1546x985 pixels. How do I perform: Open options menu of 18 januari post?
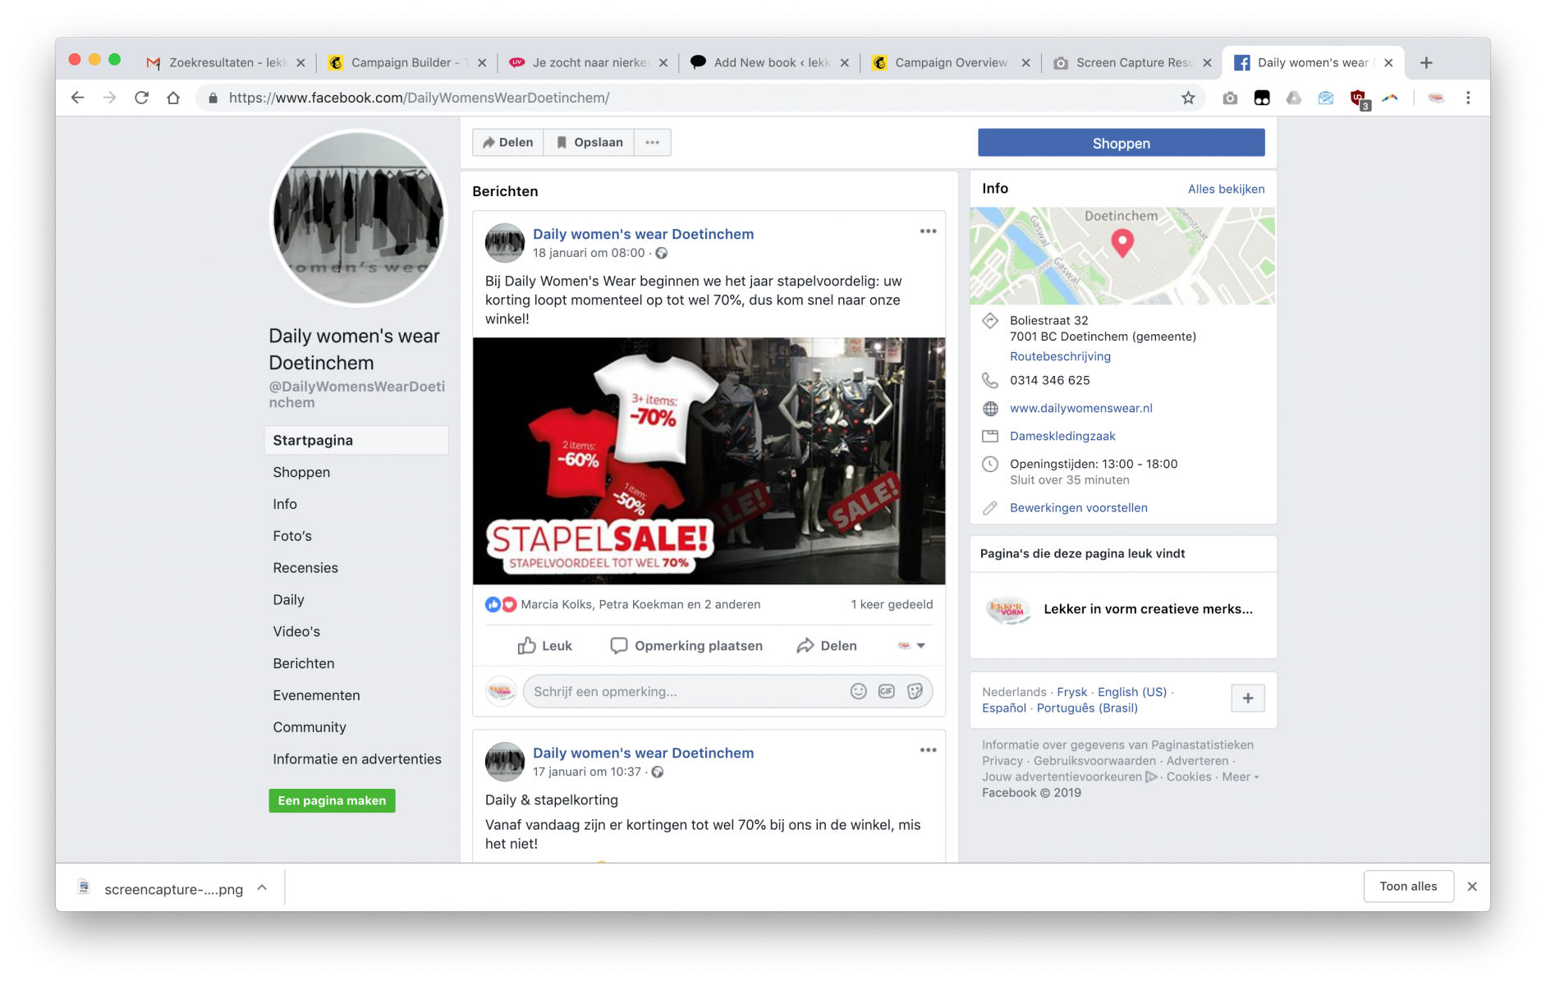(x=928, y=231)
